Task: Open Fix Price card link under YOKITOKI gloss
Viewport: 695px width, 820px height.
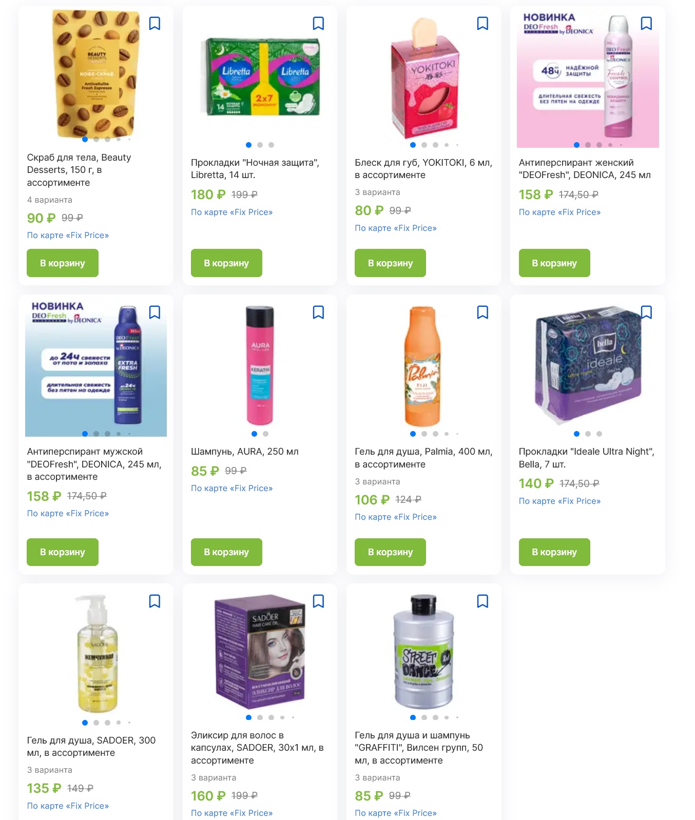Action: tap(396, 228)
